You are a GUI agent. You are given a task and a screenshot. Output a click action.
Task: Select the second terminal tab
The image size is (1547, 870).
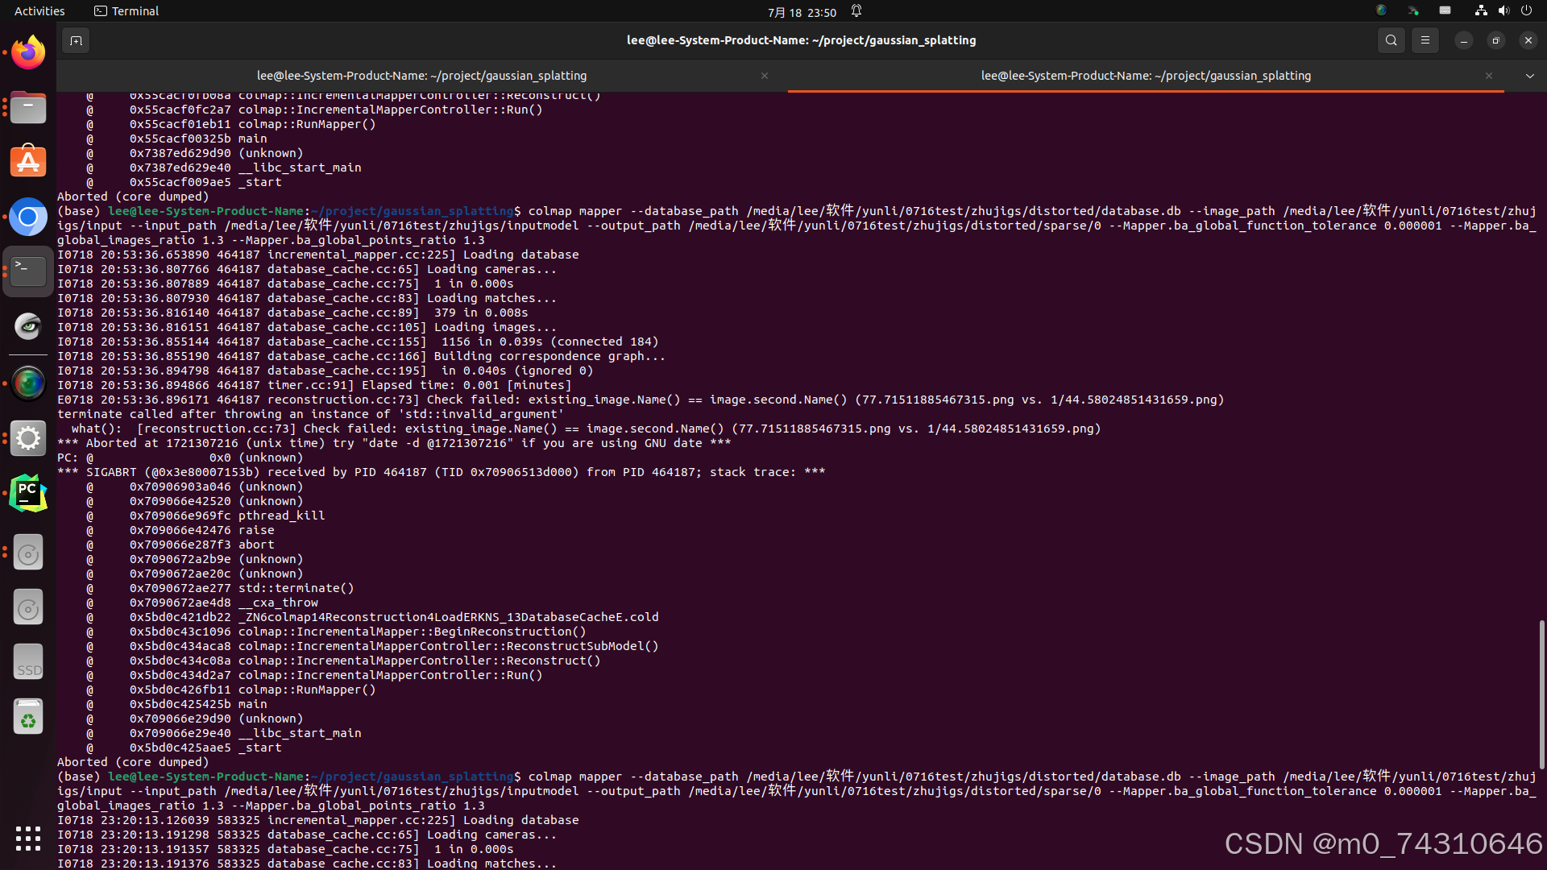click(x=1145, y=76)
